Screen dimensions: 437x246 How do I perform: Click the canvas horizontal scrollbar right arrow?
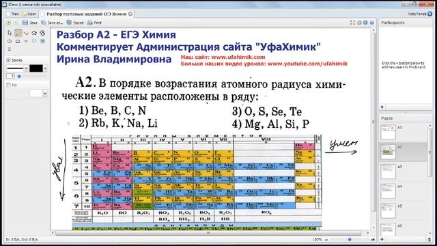coord(368,232)
